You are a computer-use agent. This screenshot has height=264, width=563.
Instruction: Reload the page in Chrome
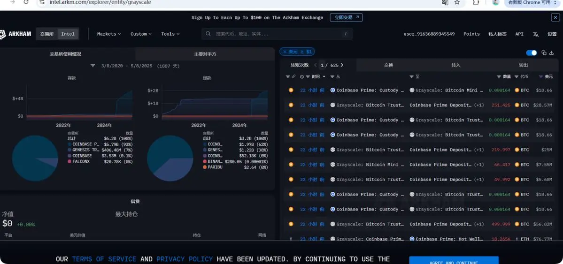click(26, 2)
